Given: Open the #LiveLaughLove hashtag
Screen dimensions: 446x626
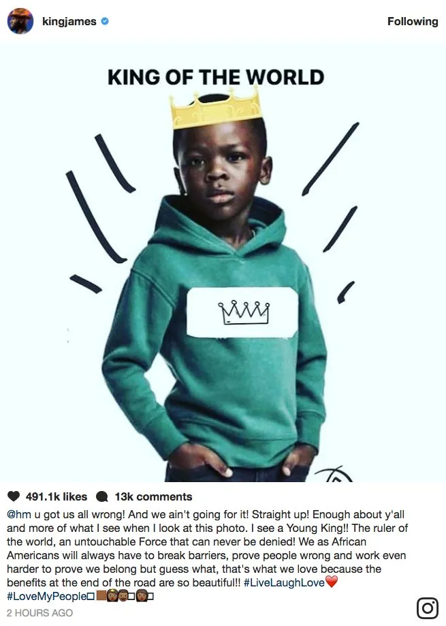Looking at the screenshot, I should coord(284,582).
